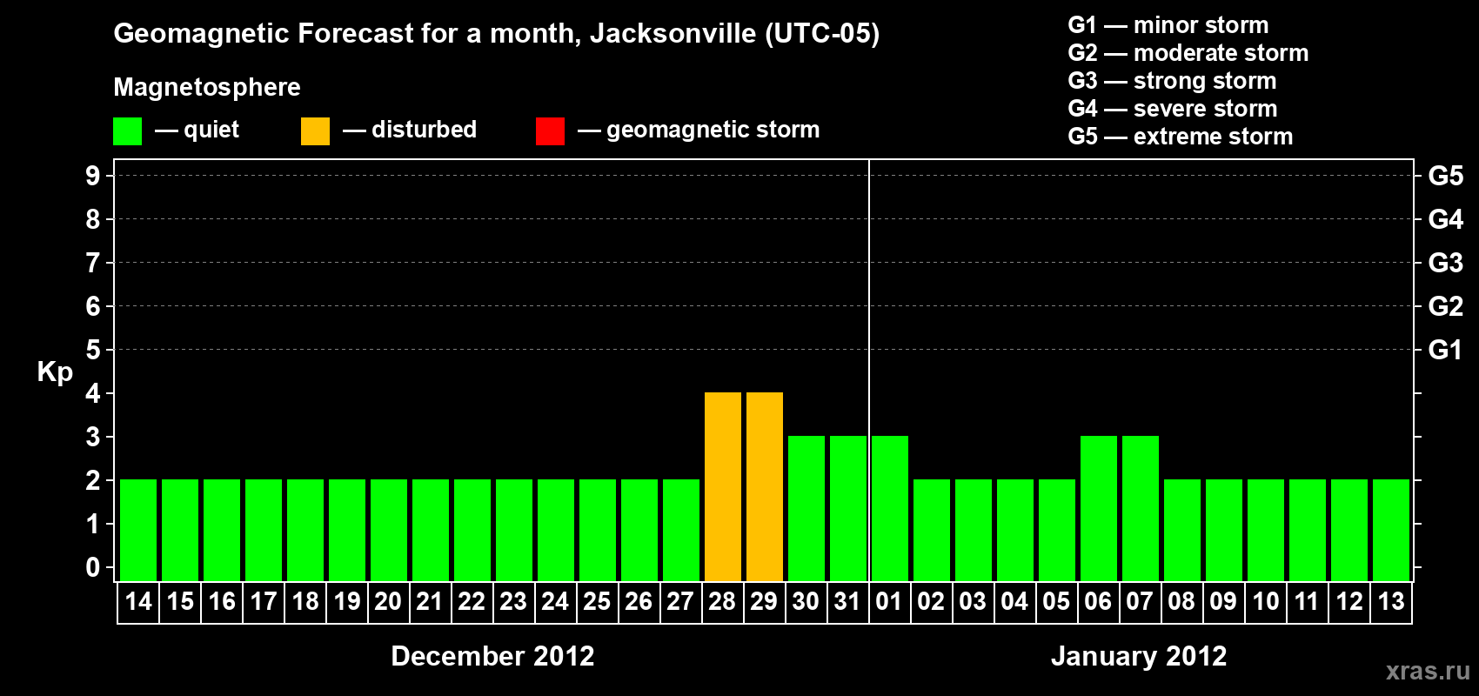
Task: Click the '— quiet' legend label
Action: pos(197,130)
